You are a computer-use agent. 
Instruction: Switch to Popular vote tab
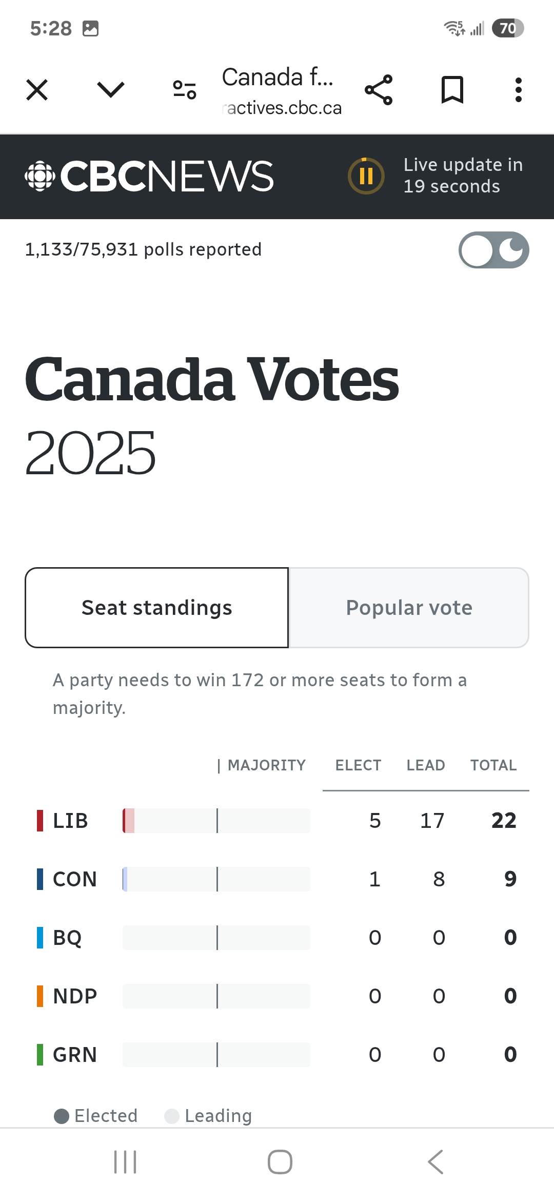(x=409, y=608)
